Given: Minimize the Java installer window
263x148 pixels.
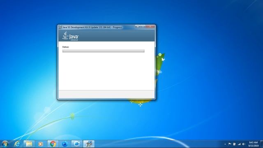Looking at the screenshot, I should click(138, 26).
